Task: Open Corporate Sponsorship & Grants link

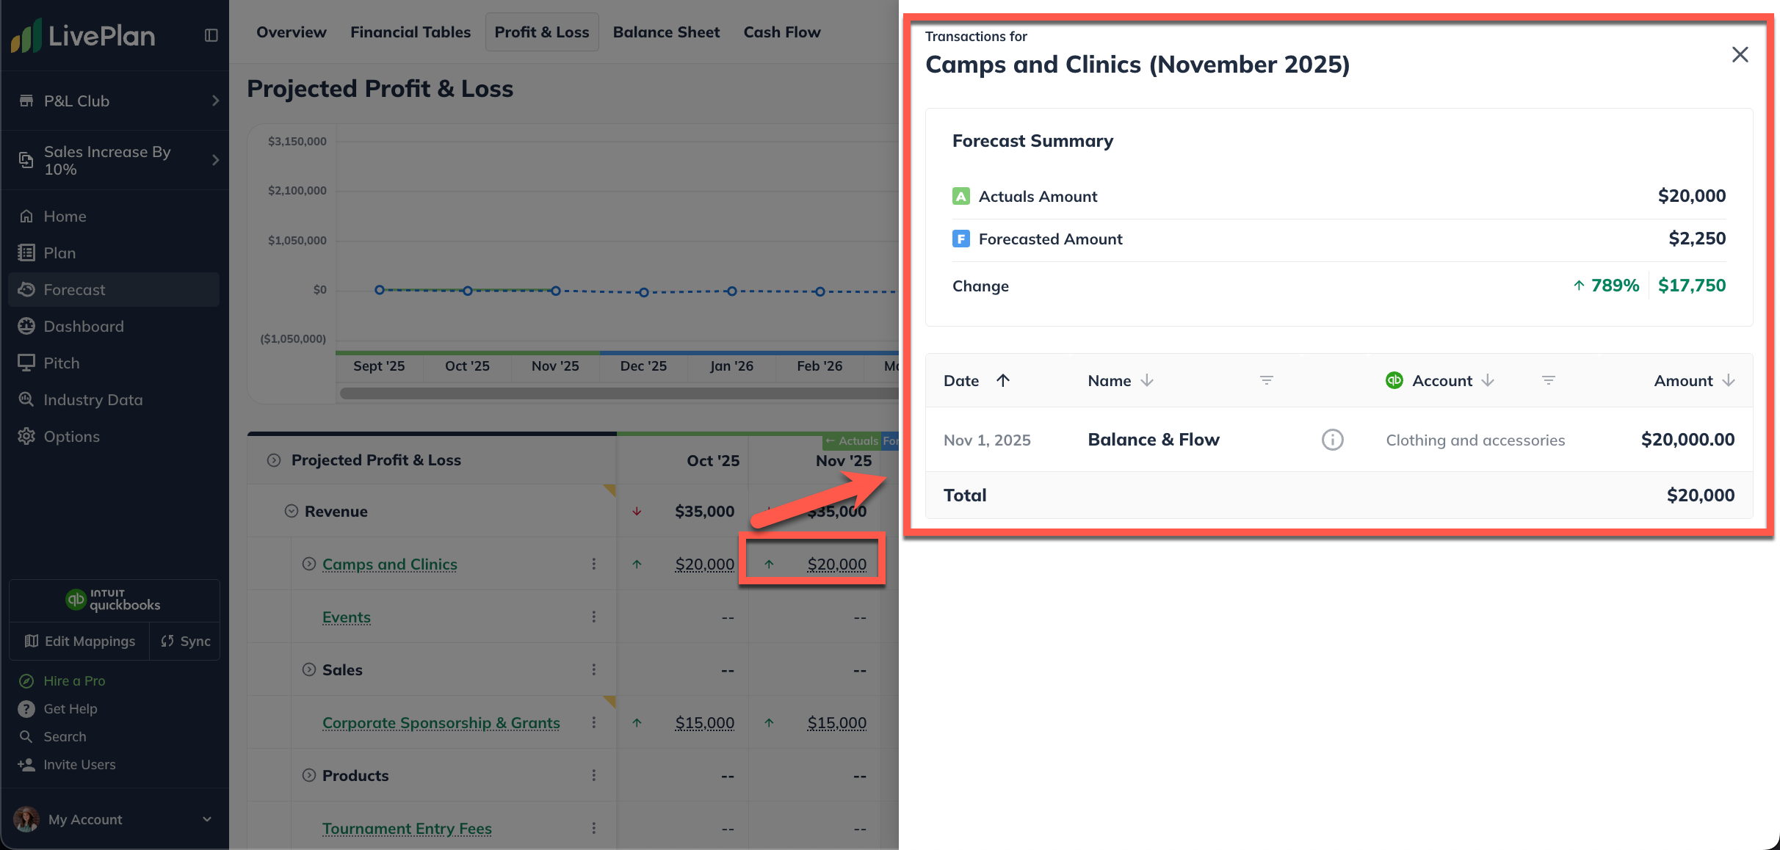Action: tap(441, 722)
